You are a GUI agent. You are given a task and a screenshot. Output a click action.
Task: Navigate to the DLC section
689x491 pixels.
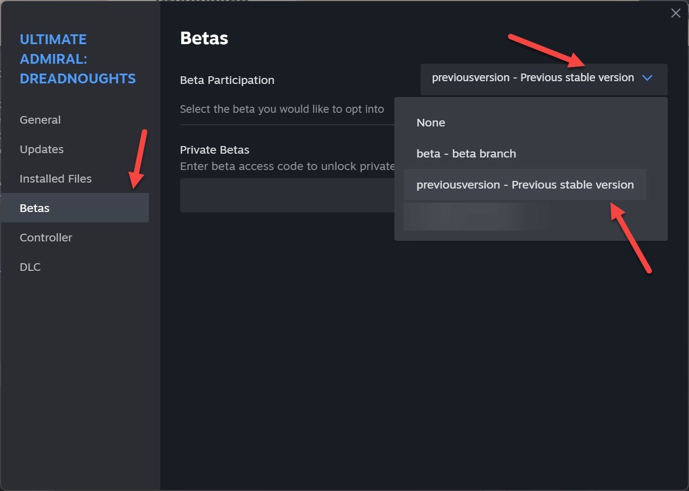[x=30, y=267]
